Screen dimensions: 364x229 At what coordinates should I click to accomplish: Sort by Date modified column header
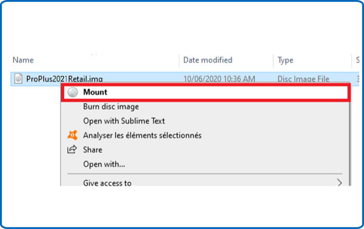(208, 60)
